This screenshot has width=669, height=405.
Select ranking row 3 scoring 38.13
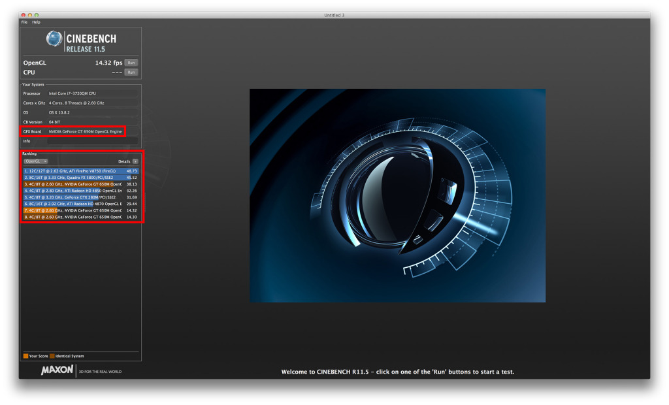[80, 184]
